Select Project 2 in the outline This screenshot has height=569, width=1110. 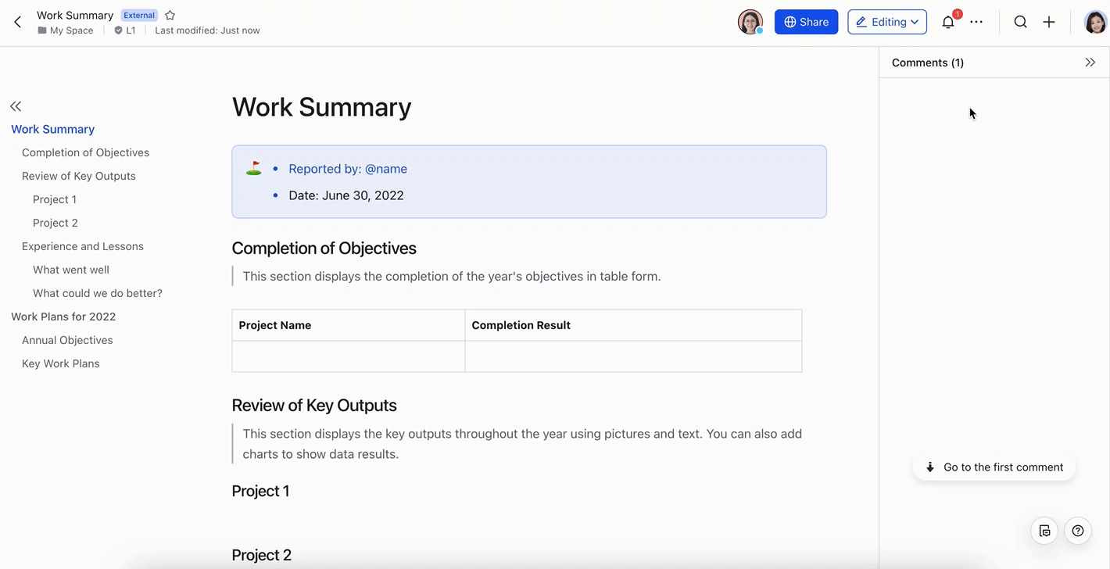[x=55, y=223]
